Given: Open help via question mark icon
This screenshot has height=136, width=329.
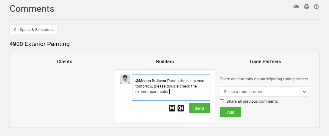Looking at the screenshot, I should (x=316, y=7).
